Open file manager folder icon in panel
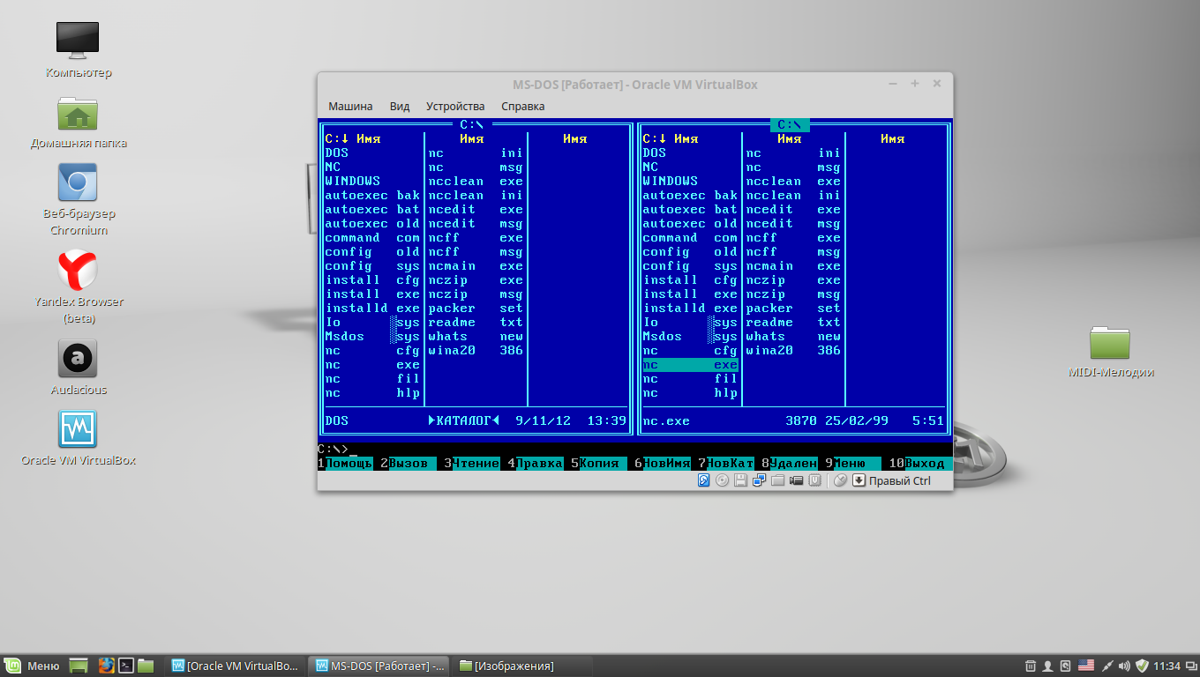The height and width of the screenshot is (677, 1200). coord(146,666)
